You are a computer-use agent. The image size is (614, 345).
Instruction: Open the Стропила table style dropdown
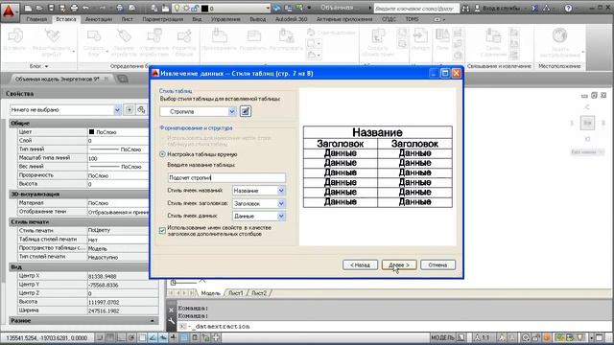click(x=232, y=111)
